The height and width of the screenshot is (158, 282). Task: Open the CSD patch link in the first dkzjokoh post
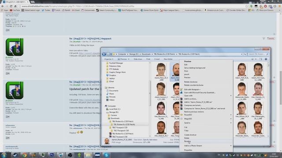89,53
